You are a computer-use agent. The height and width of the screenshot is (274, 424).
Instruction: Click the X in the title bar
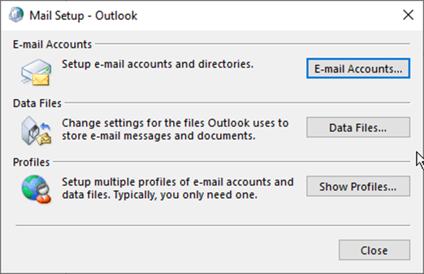click(x=408, y=15)
